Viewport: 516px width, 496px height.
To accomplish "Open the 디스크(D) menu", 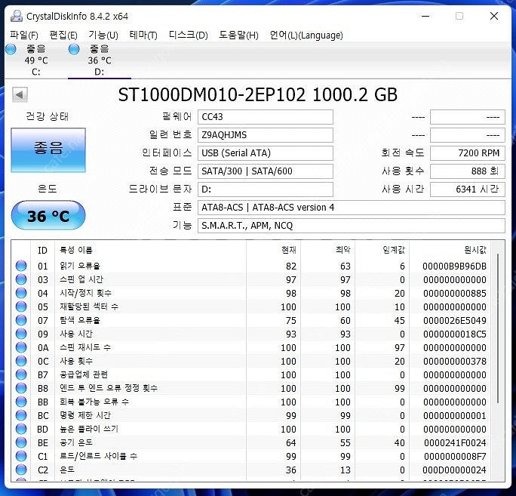I will point(189,35).
